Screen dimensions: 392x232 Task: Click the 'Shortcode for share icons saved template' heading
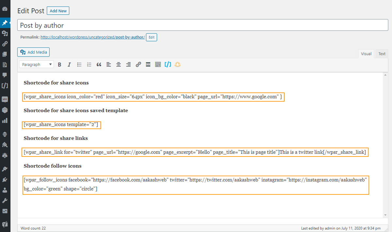[x=76, y=110]
